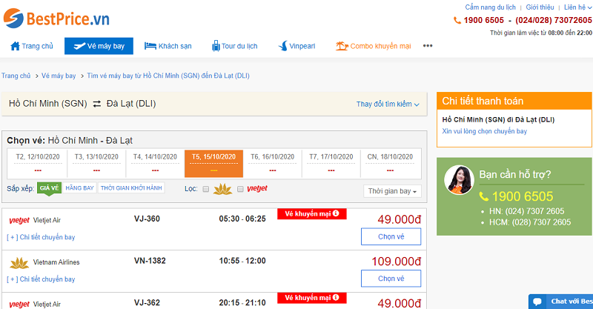Open Khách sạn menu item

click(x=168, y=46)
